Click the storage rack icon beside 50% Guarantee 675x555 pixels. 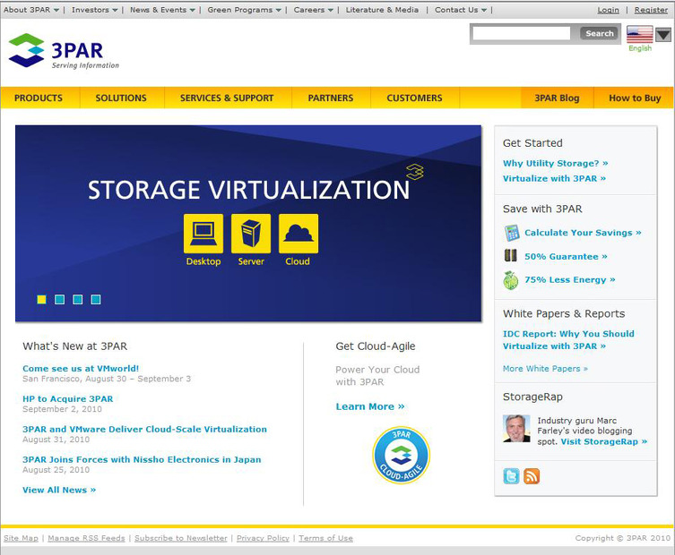click(x=511, y=255)
